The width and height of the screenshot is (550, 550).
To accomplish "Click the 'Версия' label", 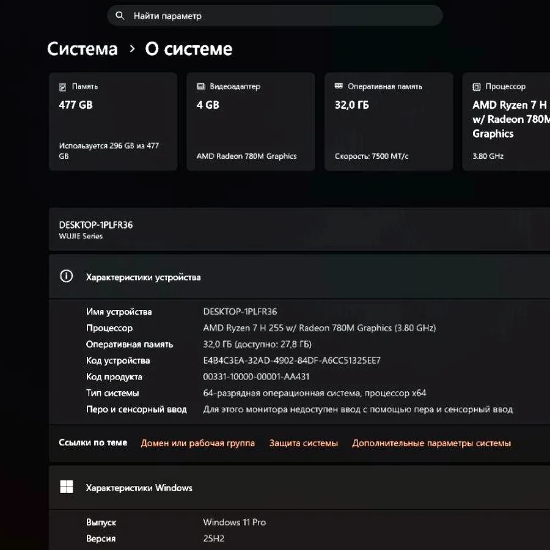I will click(x=101, y=538).
